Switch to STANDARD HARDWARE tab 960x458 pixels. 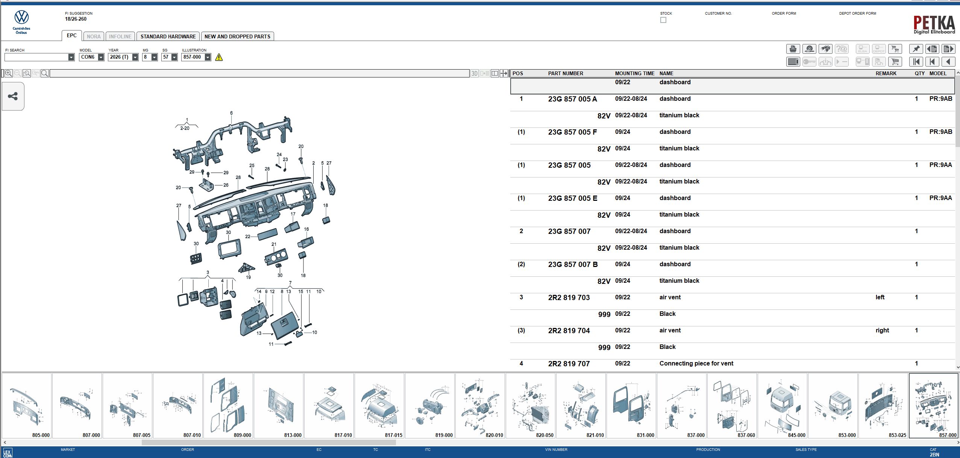(x=168, y=36)
